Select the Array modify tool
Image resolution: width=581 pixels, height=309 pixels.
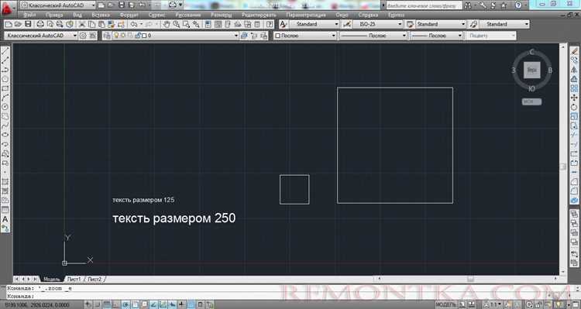click(574, 88)
